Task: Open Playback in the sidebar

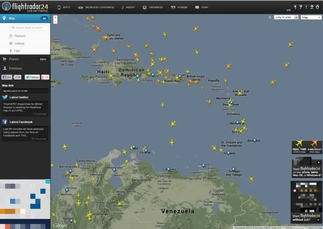Action: 20,36
